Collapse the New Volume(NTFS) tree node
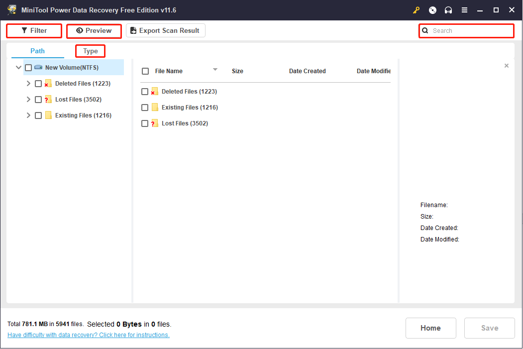The height and width of the screenshot is (349, 523). pos(19,67)
